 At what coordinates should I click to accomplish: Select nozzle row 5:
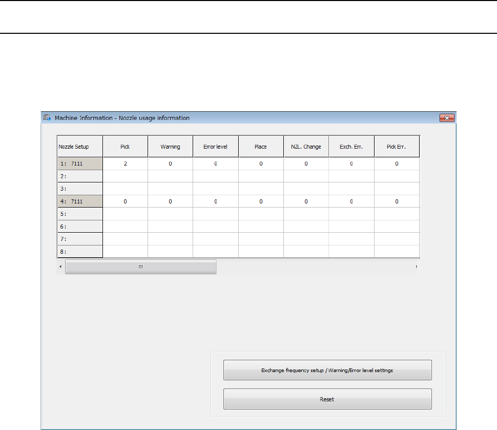coord(80,214)
